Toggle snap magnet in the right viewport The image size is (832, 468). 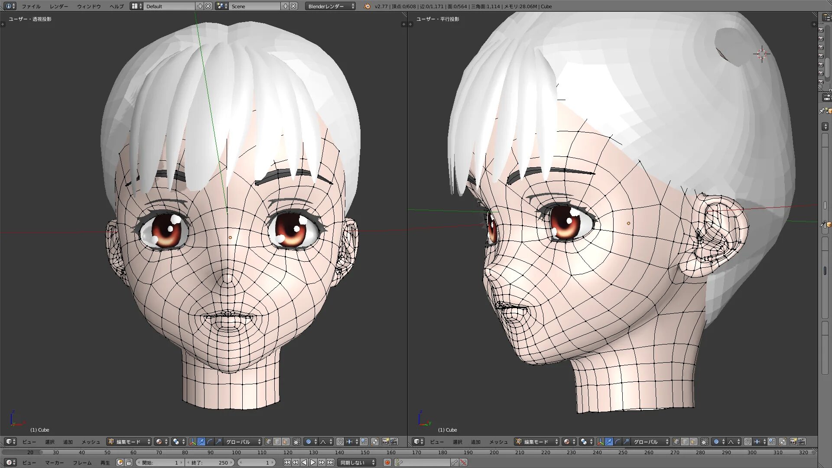[747, 442]
